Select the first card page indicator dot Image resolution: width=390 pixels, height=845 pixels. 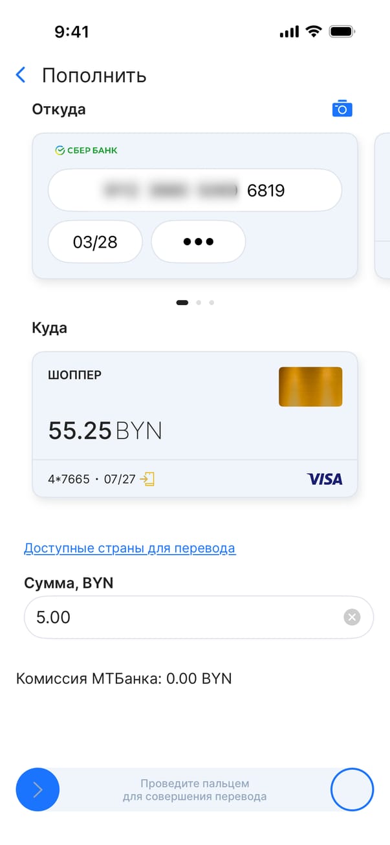182,302
